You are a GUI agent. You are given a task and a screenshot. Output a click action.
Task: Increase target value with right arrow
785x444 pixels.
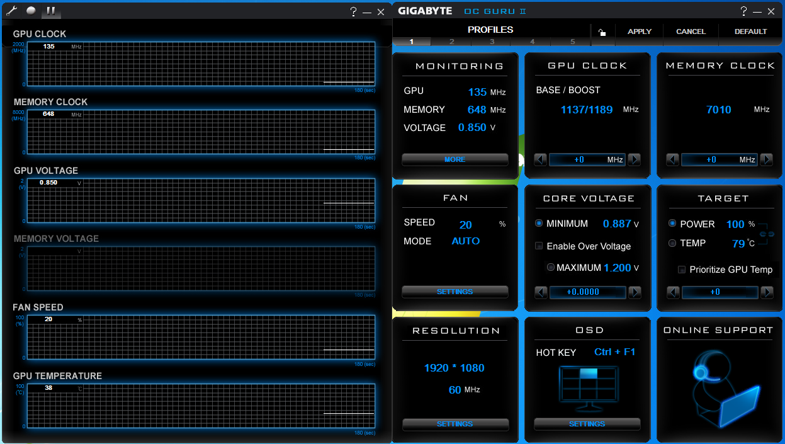[767, 292]
